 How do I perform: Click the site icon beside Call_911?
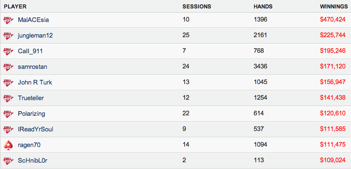click(8, 52)
